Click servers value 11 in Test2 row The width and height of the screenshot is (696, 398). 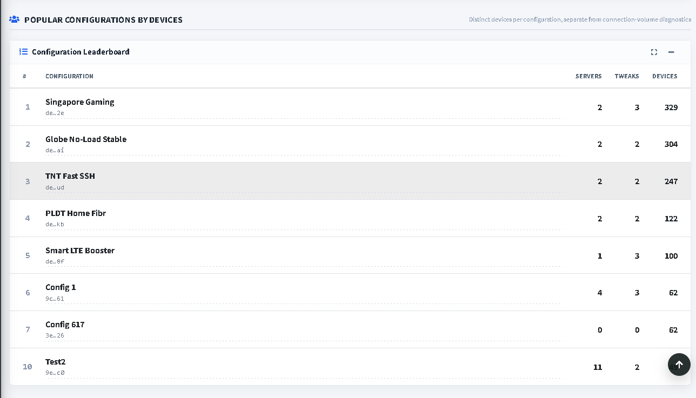[x=598, y=367]
